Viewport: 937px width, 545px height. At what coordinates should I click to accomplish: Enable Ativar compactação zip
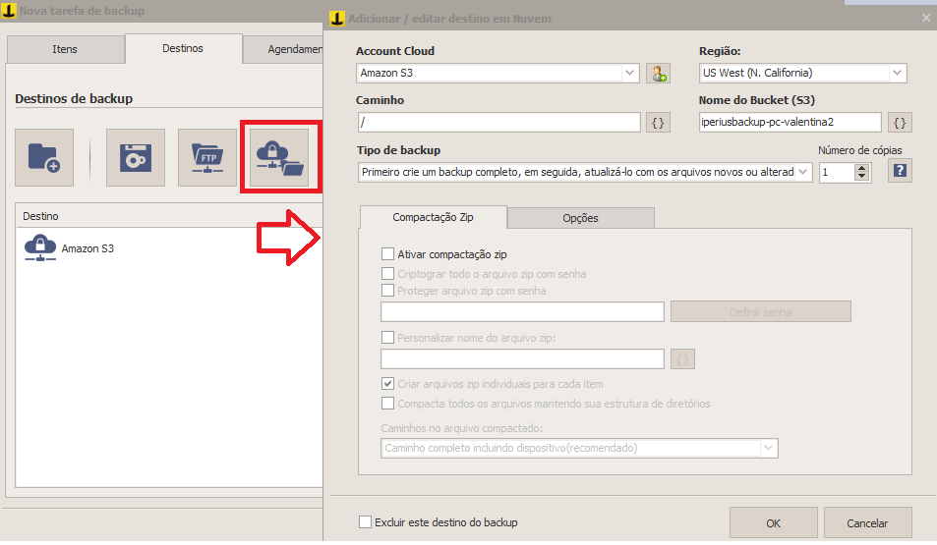387,254
